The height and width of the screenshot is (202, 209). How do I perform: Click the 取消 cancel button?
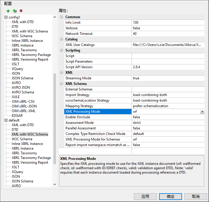click(195, 196)
